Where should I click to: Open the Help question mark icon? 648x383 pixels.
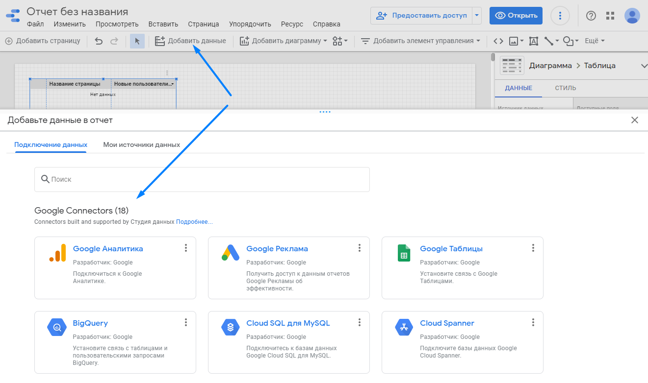click(x=591, y=16)
